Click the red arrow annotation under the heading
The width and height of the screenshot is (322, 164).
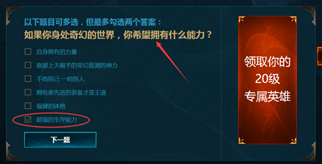(x=172, y=61)
